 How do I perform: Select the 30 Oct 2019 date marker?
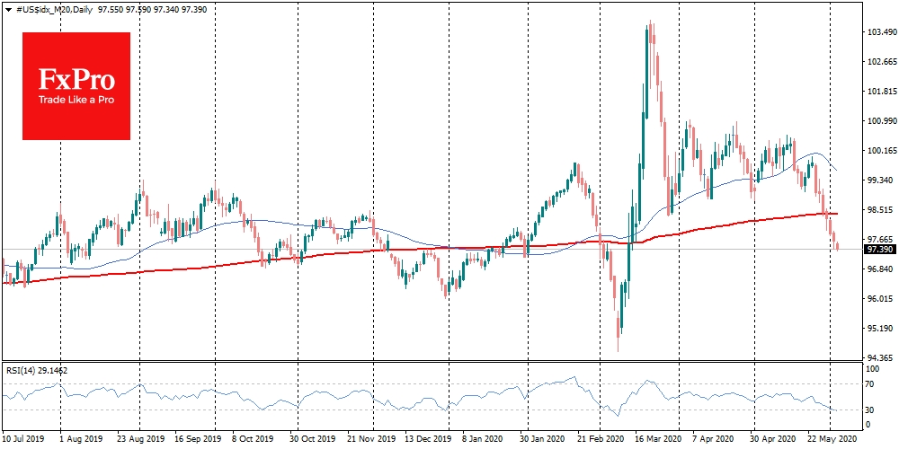pyautogui.click(x=311, y=439)
